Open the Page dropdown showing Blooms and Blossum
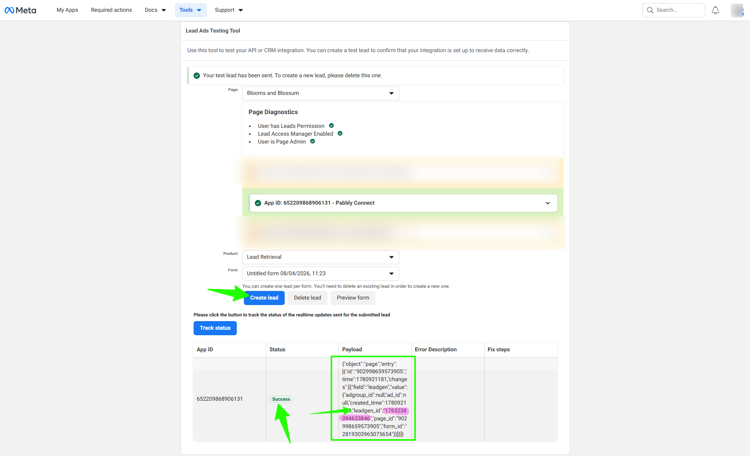 [x=320, y=93]
